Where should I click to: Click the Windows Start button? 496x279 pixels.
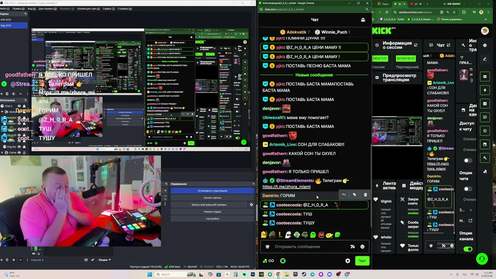150,274
